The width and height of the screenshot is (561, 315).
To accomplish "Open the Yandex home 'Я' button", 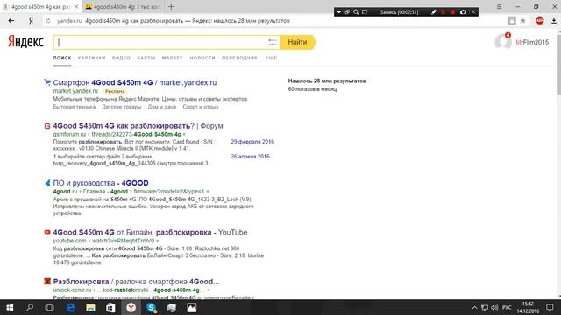I will coord(32,21).
